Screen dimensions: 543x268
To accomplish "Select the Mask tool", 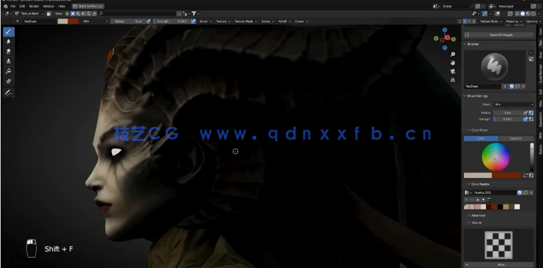I will [x=9, y=81].
